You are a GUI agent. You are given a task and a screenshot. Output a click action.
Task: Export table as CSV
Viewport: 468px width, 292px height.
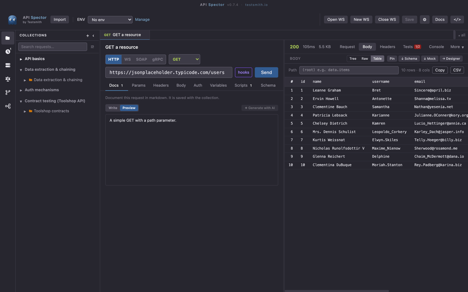pos(457,70)
